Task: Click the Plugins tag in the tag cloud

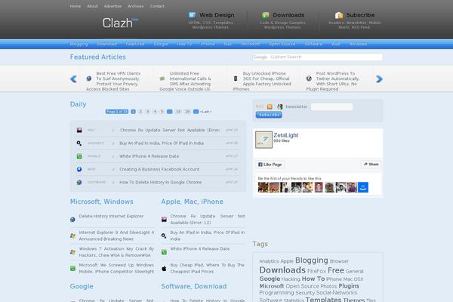Action: pos(349,286)
